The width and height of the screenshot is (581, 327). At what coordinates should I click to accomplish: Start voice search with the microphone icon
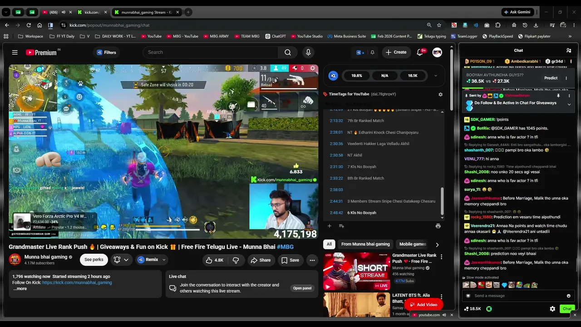pyautogui.click(x=308, y=52)
